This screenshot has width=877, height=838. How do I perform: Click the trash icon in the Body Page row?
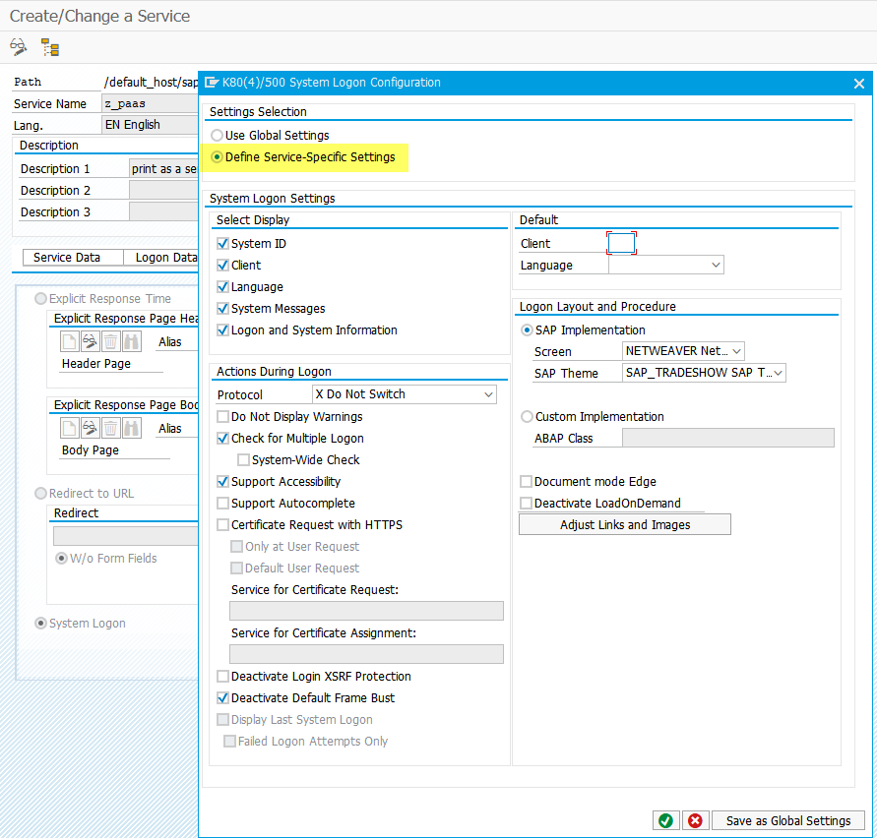tap(109, 427)
